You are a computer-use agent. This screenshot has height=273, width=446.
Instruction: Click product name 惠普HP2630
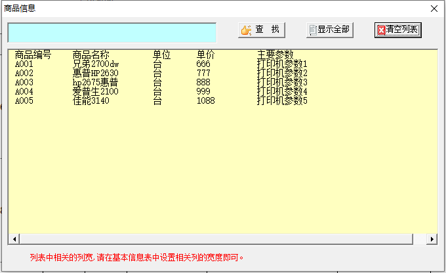click(96, 73)
